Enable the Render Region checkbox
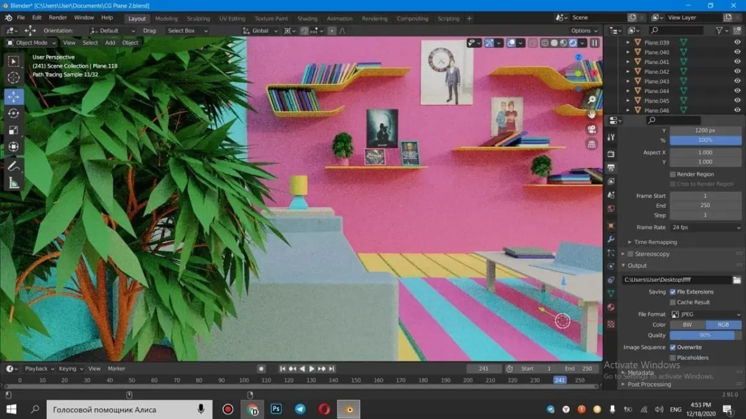 pyautogui.click(x=673, y=174)
